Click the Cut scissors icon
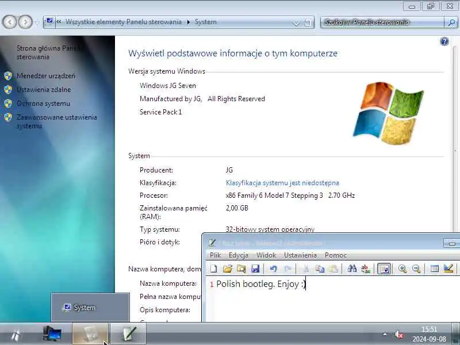Image resolution: width=460 pixels, height=345 pixels. click(306, 269)
